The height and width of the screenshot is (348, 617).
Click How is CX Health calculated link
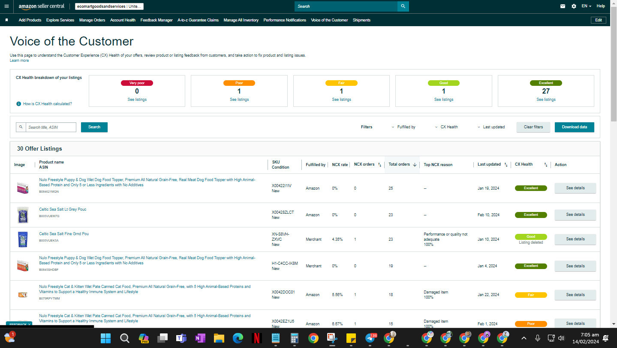(x=48, y=104)
